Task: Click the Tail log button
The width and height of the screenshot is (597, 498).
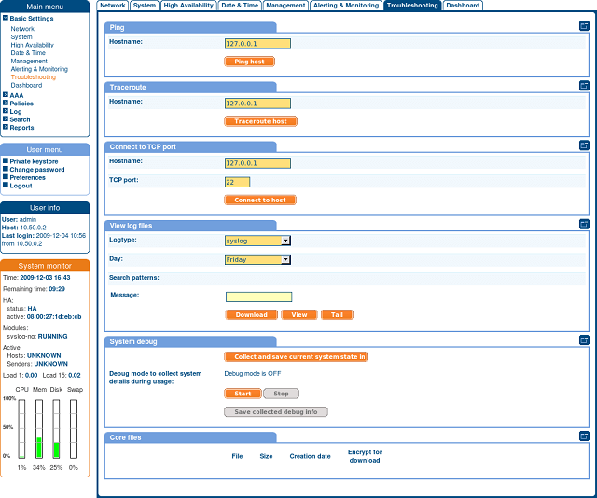Action: point(337,315)
